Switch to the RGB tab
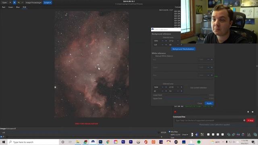This screenshot has width=258, height=145. [x=24, y=7]
